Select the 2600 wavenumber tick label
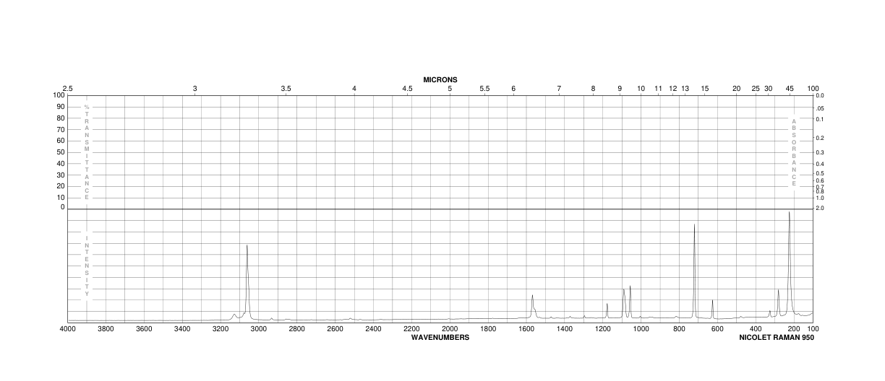Viewport: 885px width, 381px height. 335,329
